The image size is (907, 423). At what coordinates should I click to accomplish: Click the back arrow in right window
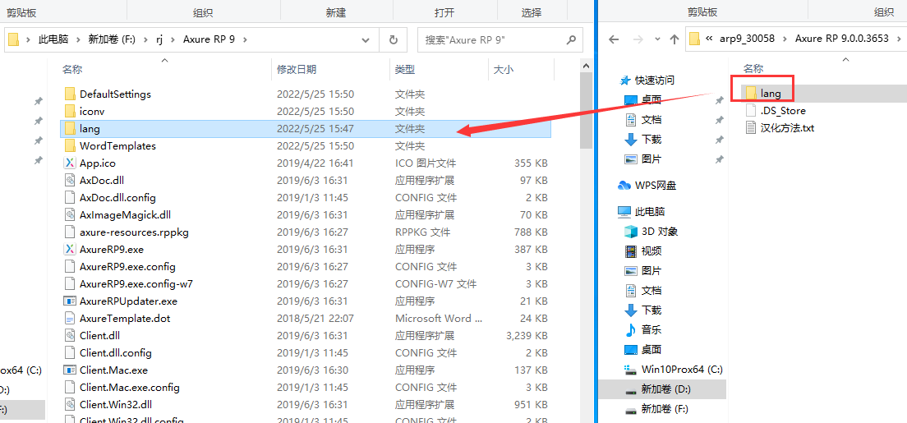614,39
